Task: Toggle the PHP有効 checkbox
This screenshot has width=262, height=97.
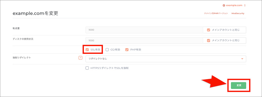Action: tap(127, 50)
